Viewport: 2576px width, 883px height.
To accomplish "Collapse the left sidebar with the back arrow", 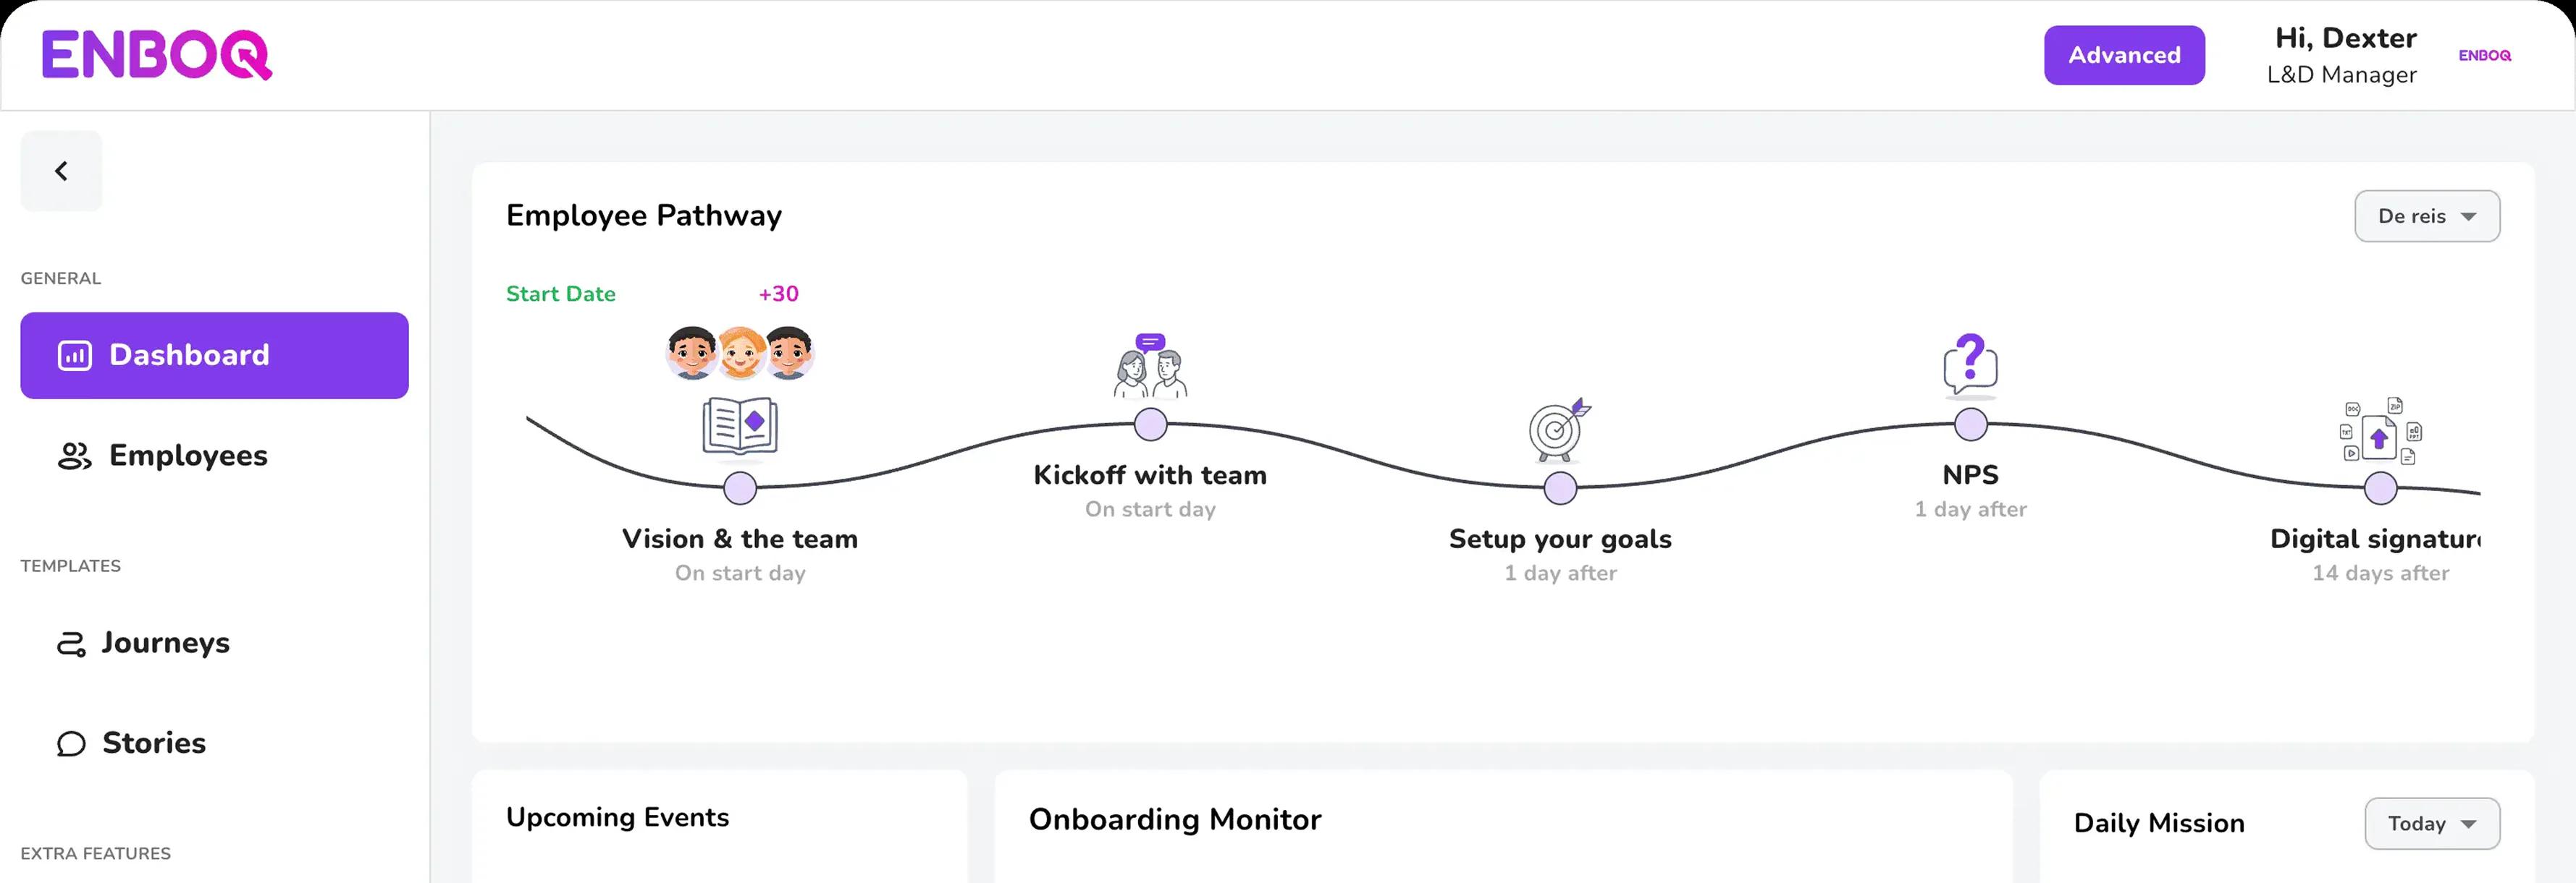I will (x=61, y=170).
